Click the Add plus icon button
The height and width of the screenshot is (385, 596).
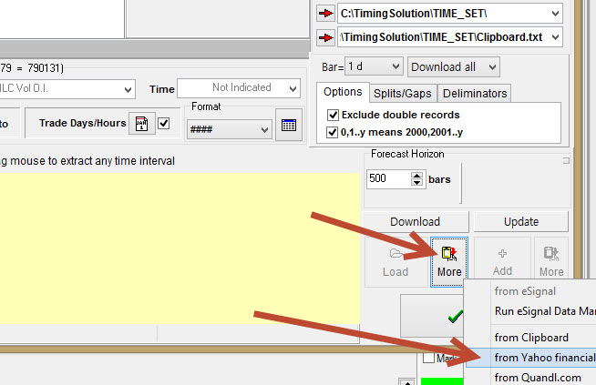502,261
